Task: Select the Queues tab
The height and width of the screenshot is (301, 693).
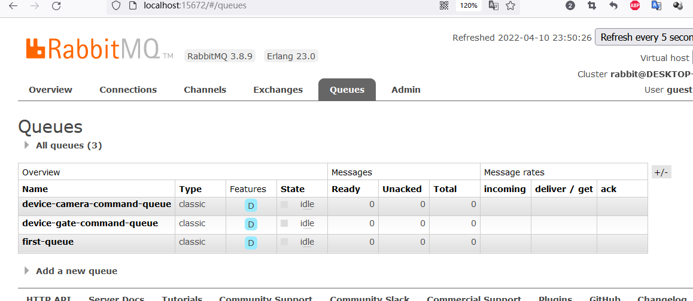Action: coord(347,90)
